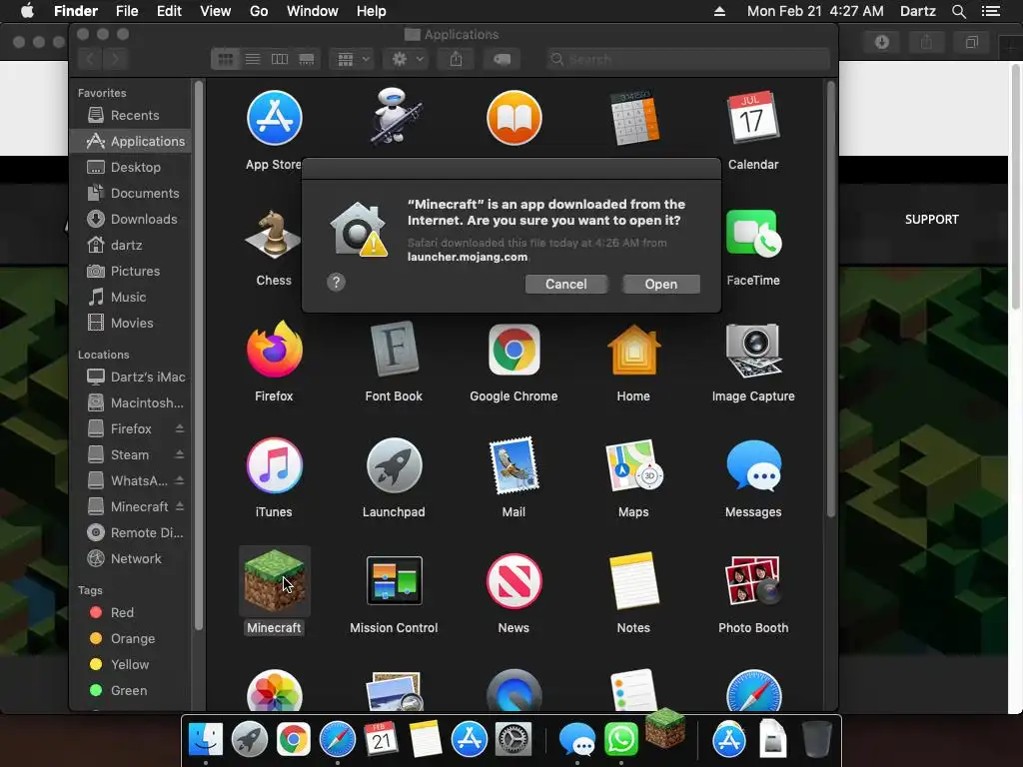Select the Messages application icon
Image resolution: width=1023 pixels, height=767 pixels.
click(753, 465)
